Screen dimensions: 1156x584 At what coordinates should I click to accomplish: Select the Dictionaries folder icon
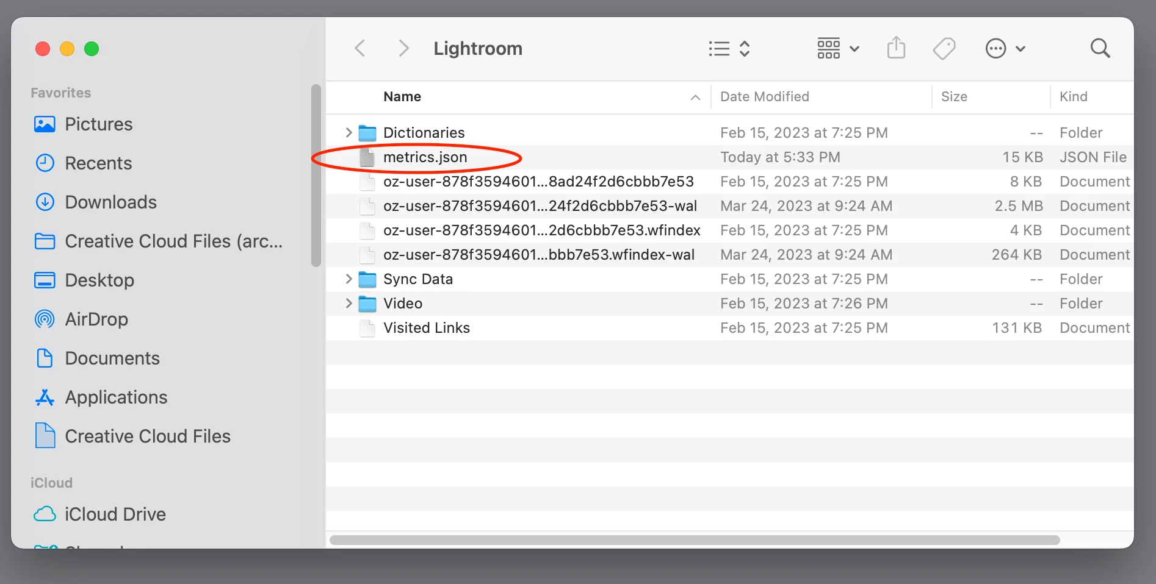[x=367, y=132]
